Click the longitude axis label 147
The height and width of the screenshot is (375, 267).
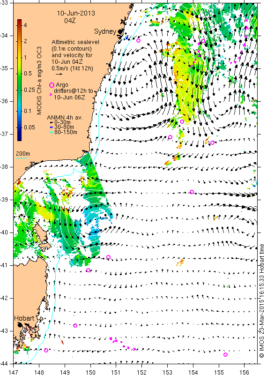pos(13,372)
